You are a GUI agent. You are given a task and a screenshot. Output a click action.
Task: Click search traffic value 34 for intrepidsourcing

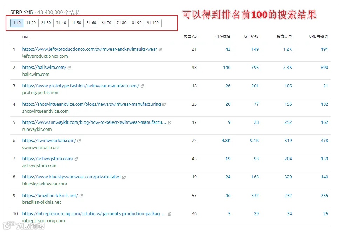point(290,214)
